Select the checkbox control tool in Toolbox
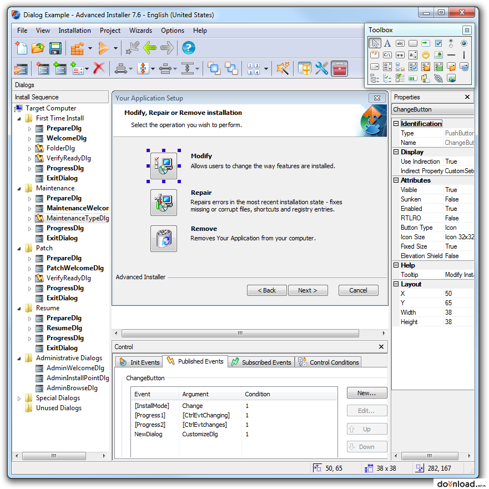The width and height of the screenshot is (489, 489). [x=438, y=43]
